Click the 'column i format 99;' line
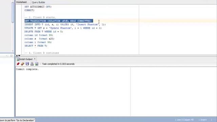This screenshot has width=217, height=122. tap(38, 42)
